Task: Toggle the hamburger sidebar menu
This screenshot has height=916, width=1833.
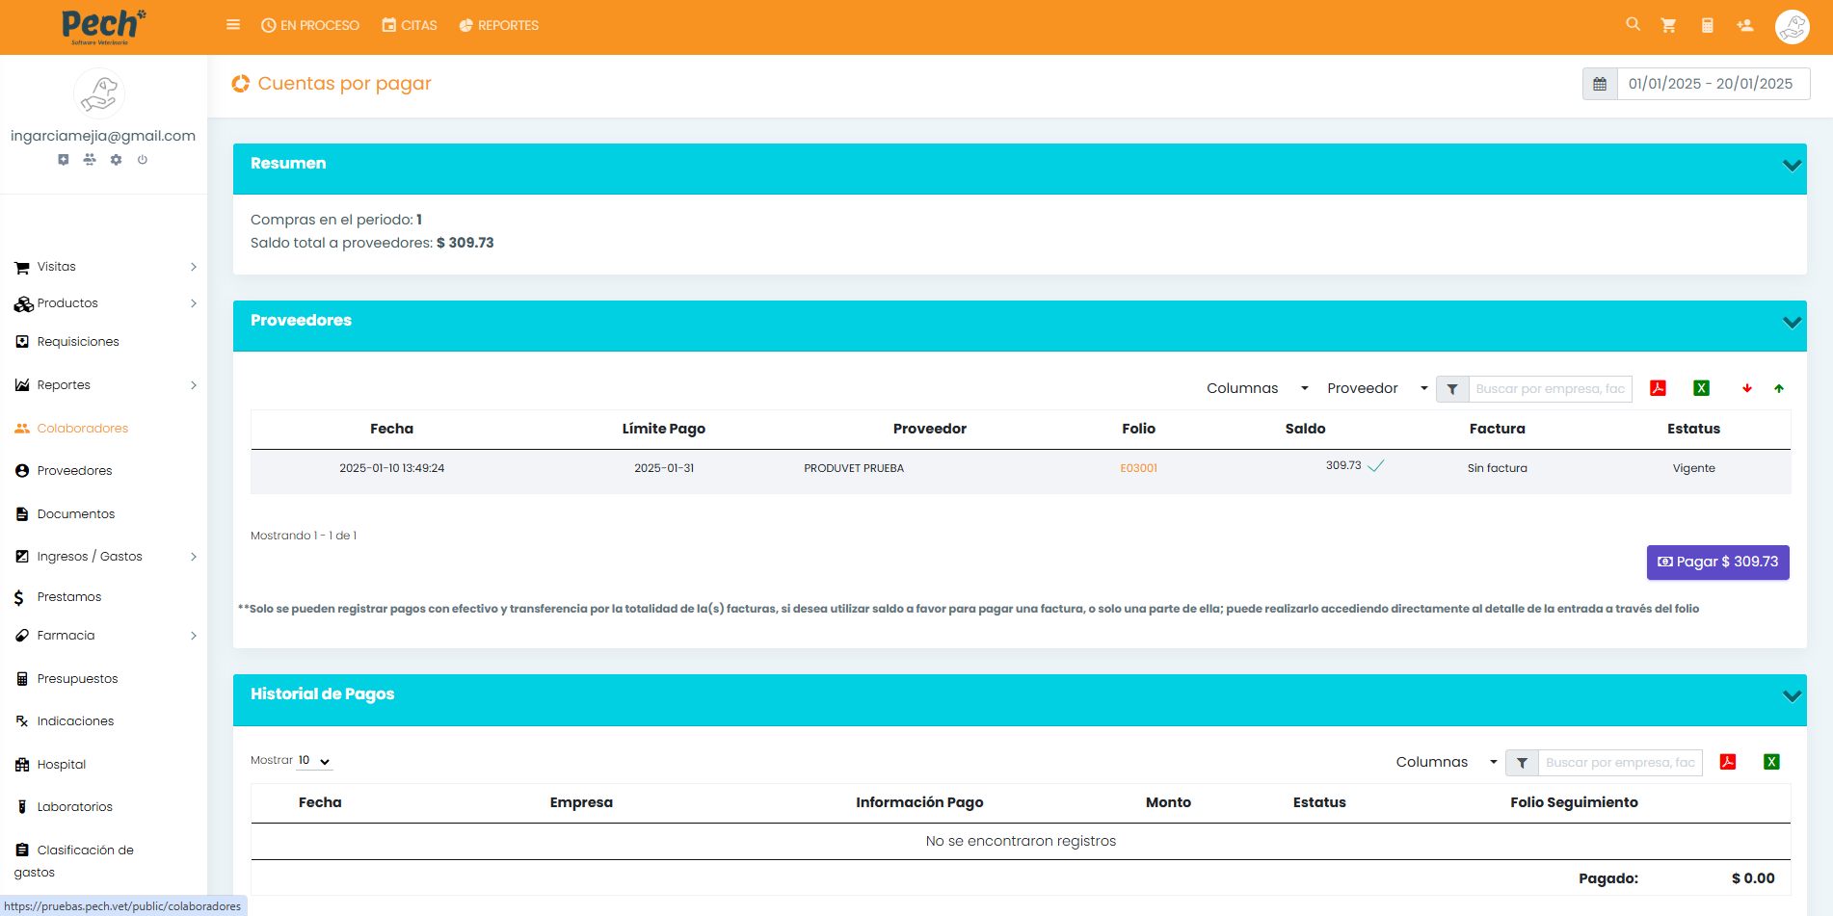Action: pos(233,25)
